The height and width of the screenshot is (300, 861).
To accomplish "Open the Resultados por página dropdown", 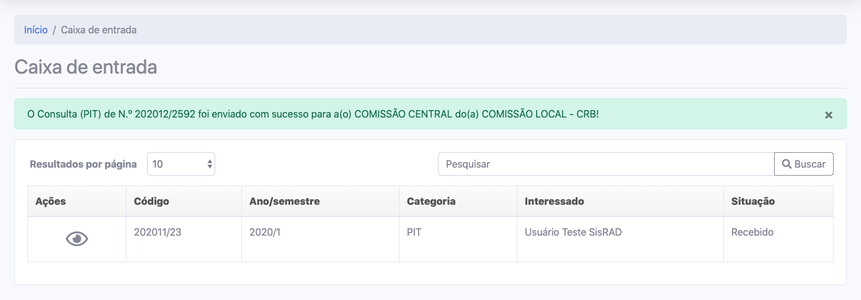I will pyautogui.click(x=181, y=164).
